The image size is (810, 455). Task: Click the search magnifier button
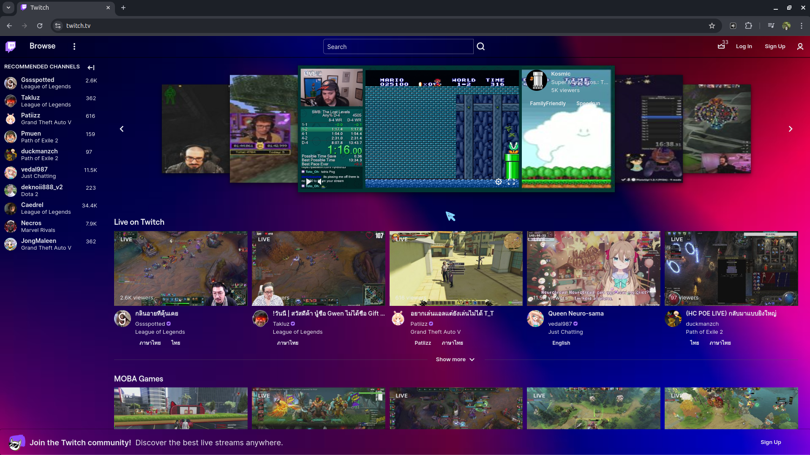tap(481, 46)
